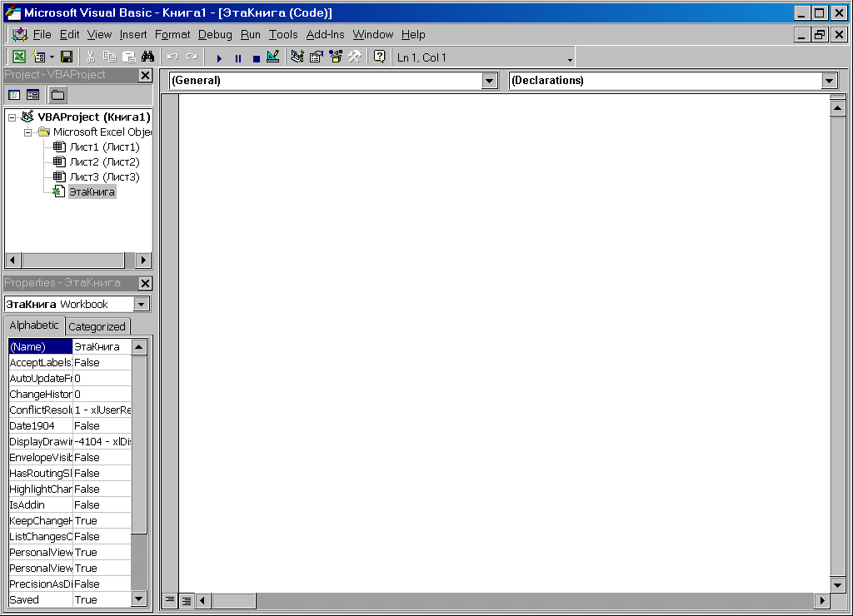The width and height of the screenshot is (853, 616).
Task: Click the Toolbox hammer-wrench icon
Action: pos(355,57)
